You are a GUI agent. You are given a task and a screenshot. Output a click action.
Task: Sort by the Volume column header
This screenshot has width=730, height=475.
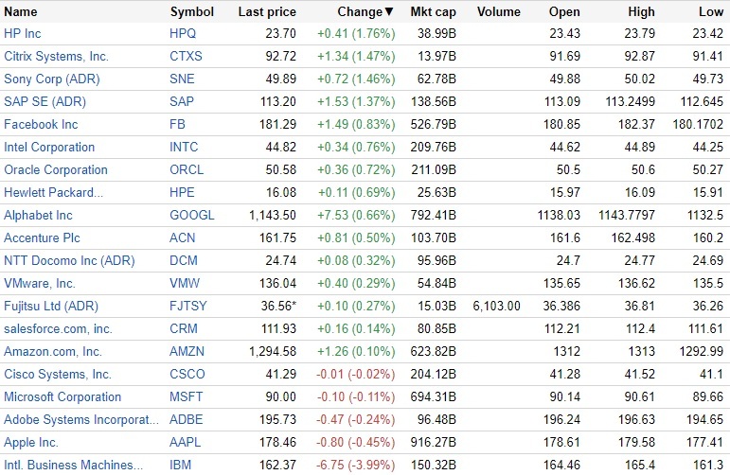pyautogui.click(x=499, y=12)
